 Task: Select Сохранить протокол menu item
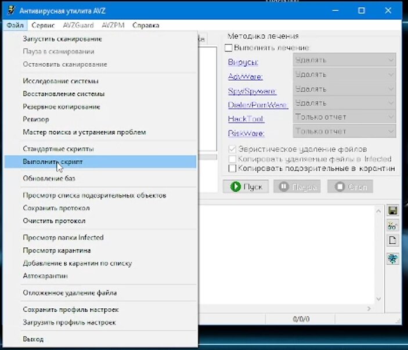click(100, 208)
